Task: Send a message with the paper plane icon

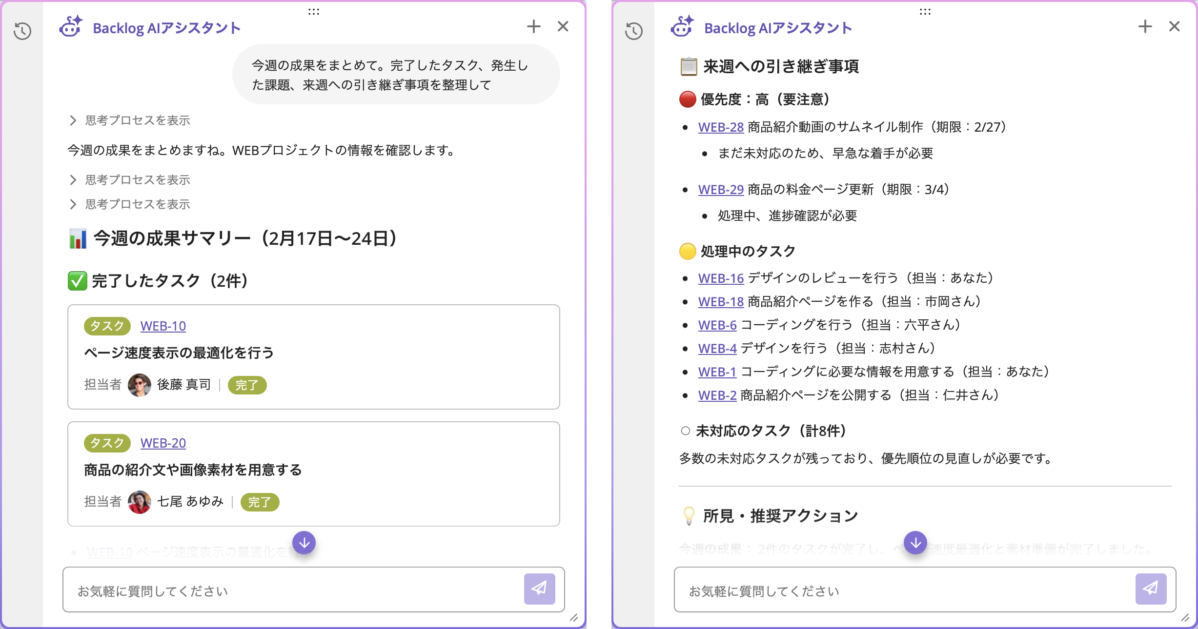Action: point(539,589)
